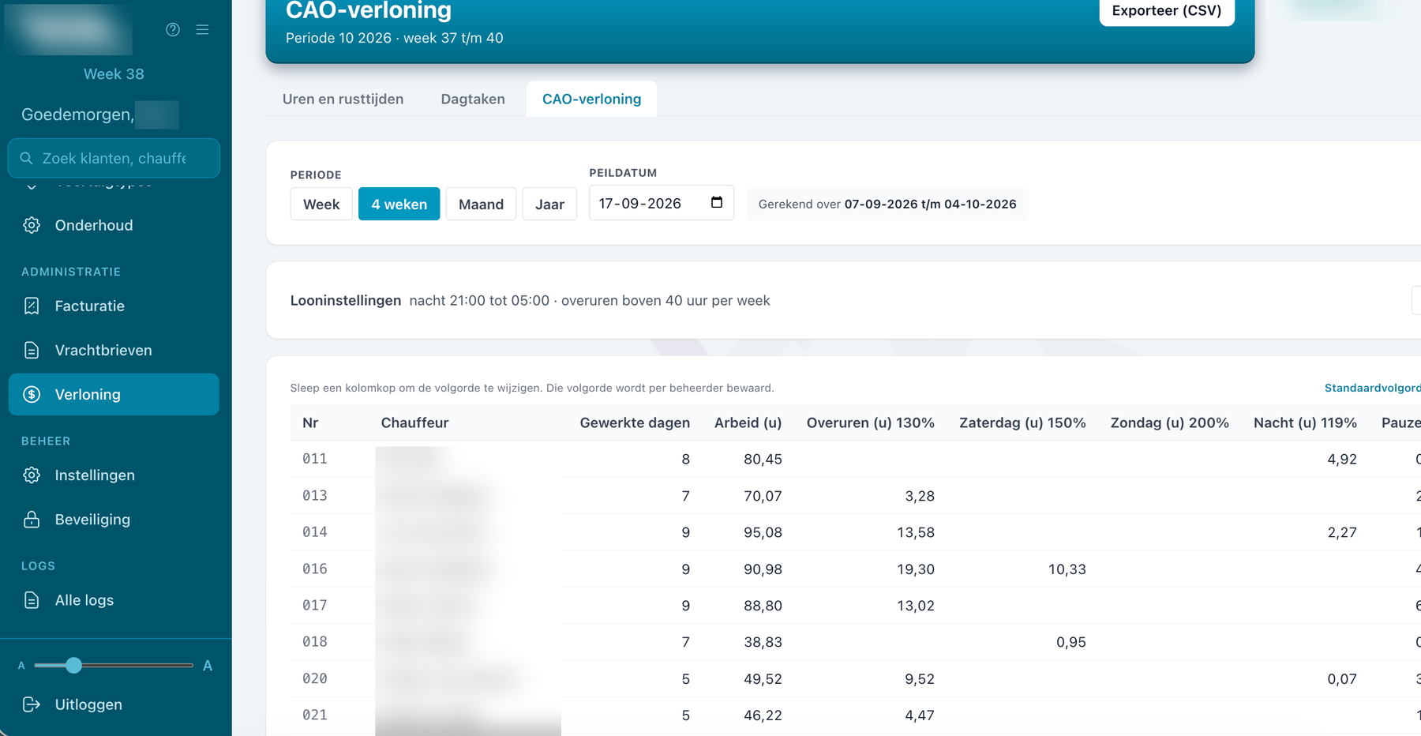Set period to Week
This screenshot has height=736, width=1421.
click(x=321, y=204)
